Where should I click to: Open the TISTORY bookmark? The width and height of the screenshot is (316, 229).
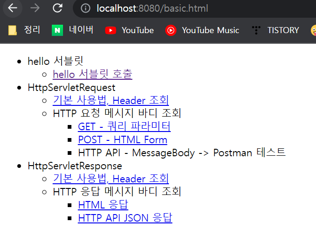(x=275, y=30)
